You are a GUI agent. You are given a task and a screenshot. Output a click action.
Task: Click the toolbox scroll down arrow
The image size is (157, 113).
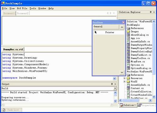coord(122,73)
